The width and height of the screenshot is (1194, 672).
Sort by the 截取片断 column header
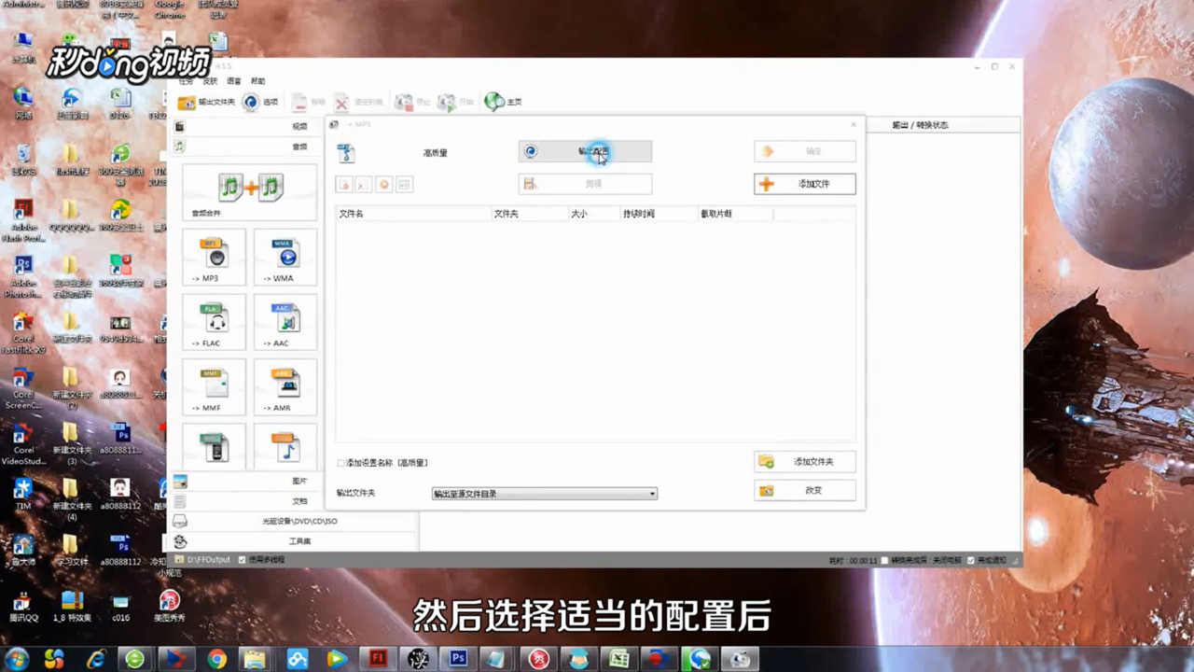735,214
